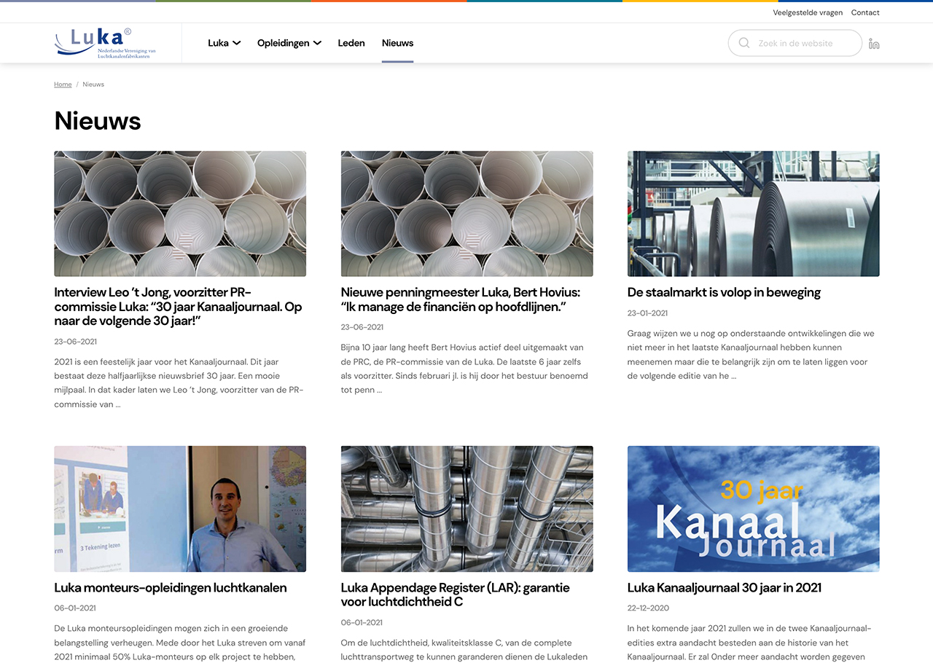This screenshot has width=933, height=663.
Task: Open thumbnail of Leo 't Jong interview article
Action: click(180, 213)
